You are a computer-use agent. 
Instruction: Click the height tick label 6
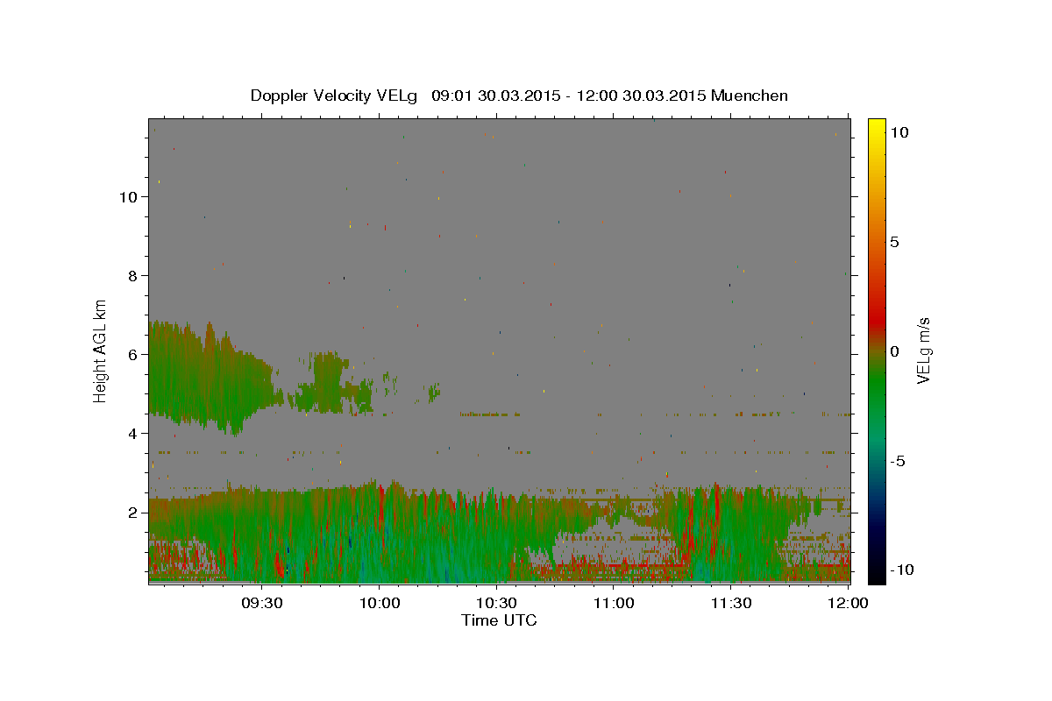tap(131, 355)
